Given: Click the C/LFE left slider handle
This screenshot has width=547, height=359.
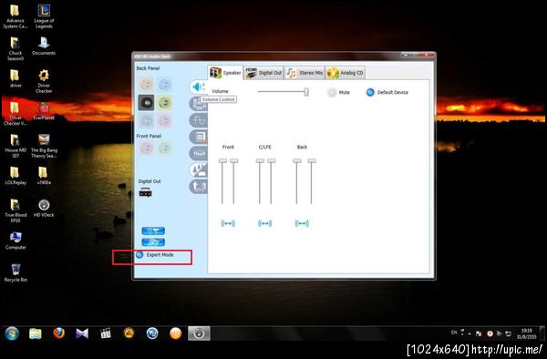Looking at the screenshot, I should [x=260, y=160].
